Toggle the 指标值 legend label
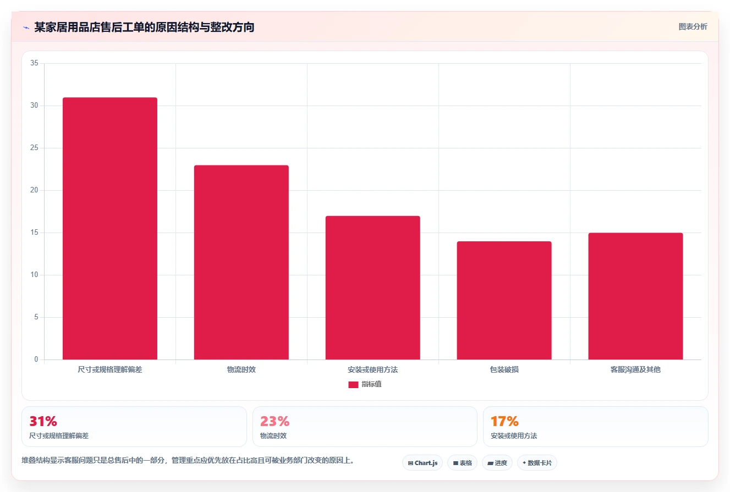This screenshot has height=492, width=730. pos(371,384)
